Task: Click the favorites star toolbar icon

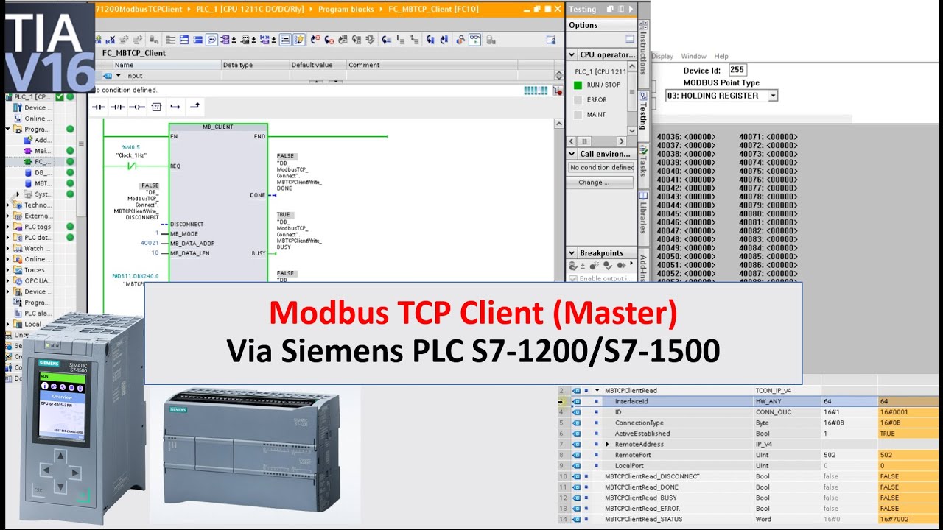Action: pyautogui.click(x=299, y=40)
